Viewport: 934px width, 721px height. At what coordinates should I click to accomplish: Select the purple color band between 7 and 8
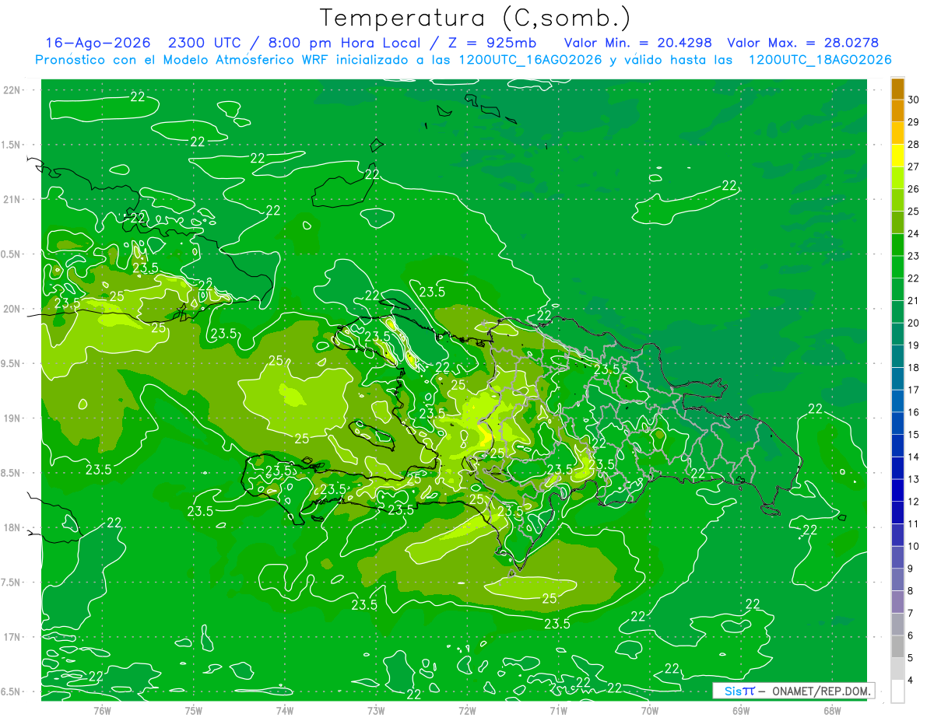click(x=897, y=602)
